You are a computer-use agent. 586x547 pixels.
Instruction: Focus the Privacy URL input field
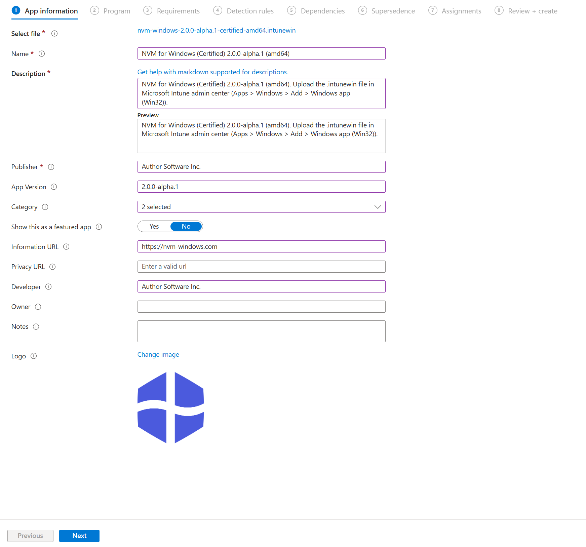click(261, 267)
